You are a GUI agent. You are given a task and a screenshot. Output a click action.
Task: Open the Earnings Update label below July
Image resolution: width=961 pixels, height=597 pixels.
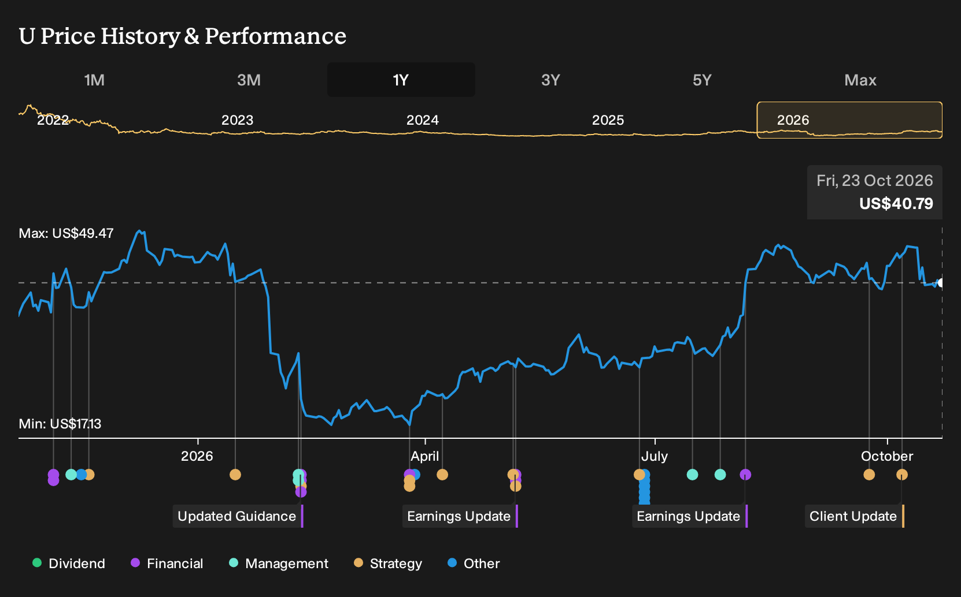coord(689,516)
